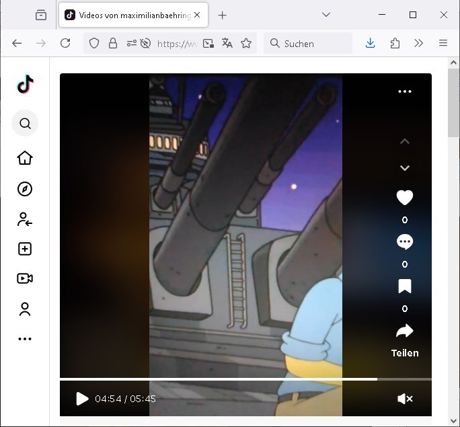The image size is (460, 427).
Task: Open the Extensions puzzle icon
Action: tap(395, 44)
